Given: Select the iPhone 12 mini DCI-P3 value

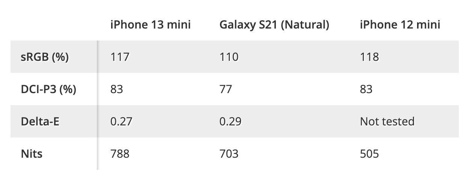Looking at the screenshot, I should pyautogui.click(x=366, y=89).
